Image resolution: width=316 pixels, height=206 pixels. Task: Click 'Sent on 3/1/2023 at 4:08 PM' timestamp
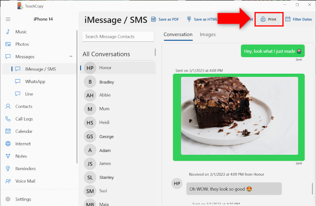click(199, 71)
